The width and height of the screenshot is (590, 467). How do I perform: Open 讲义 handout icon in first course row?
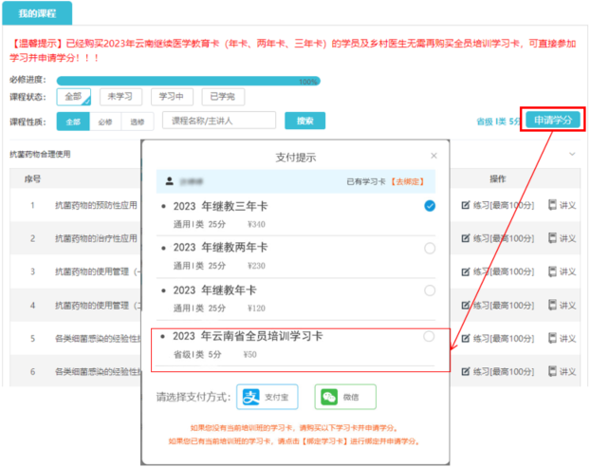554,205
